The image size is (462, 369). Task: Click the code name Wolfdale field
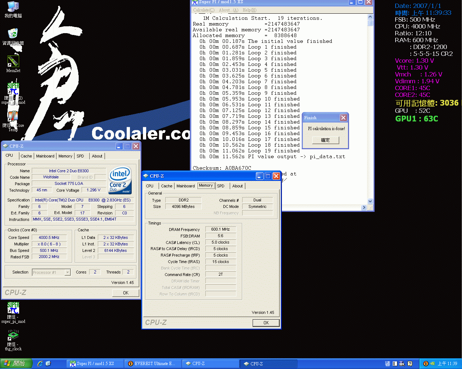click(x=51, y=177)
